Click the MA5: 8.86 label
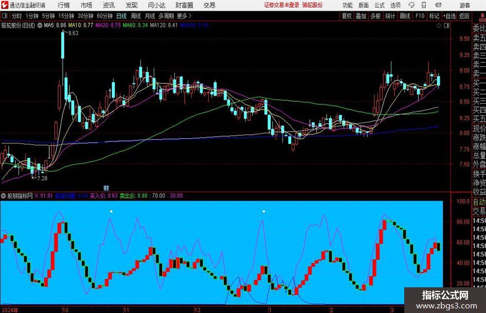This screenshot has width=486, height=313. point(55,25)
